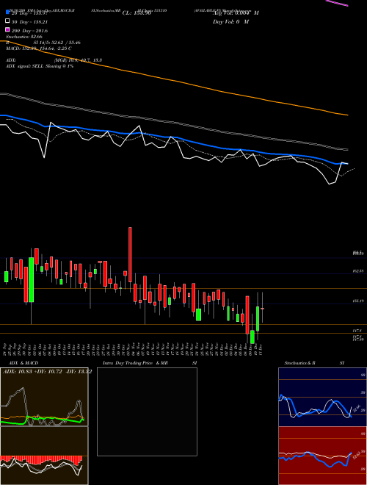Image resolution: width=367 pixels, height=485 pixels.
Task: Click the blue 20 Day legend swatch
Action: pyautogui.click(x=8, y=12)
